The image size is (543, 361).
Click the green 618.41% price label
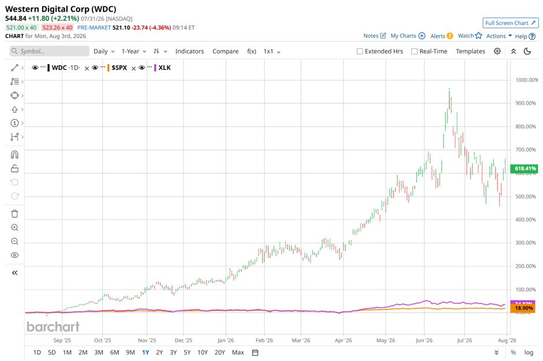525,169
